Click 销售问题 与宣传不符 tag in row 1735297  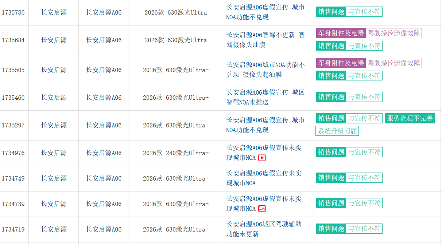[349, 118]
